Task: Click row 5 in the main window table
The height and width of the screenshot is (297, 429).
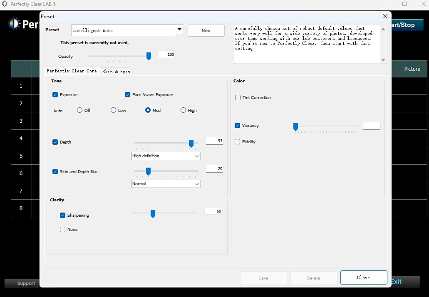Action: coord(21,156)
